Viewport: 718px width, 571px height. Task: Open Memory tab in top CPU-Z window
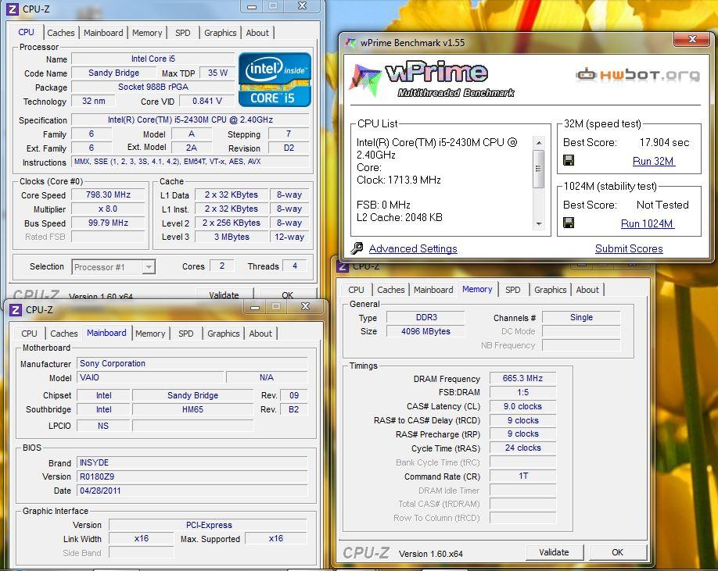pyautogui.click(x=147, y=33)
